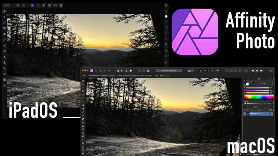Open the layer Opacity 100 % dropdown
Image resolution: width=278 pixels, height=156 pixels.
[x=253, y=110]
